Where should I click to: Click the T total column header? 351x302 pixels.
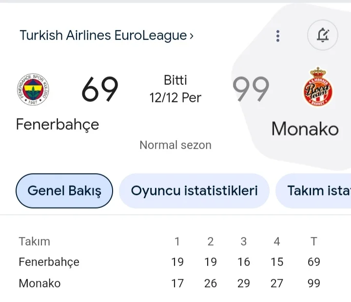[313, 241]
